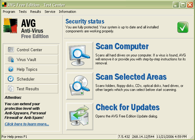Click the Help Topics question mark icon
Screen dimensions: 195x140
[11, 69]
